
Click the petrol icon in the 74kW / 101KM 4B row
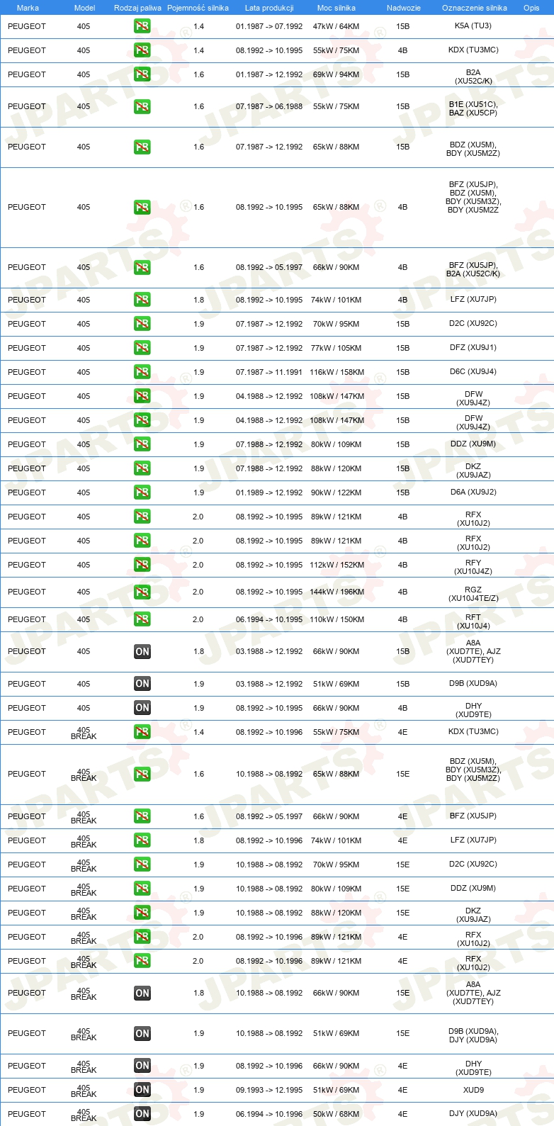click(x=142, y=300)
